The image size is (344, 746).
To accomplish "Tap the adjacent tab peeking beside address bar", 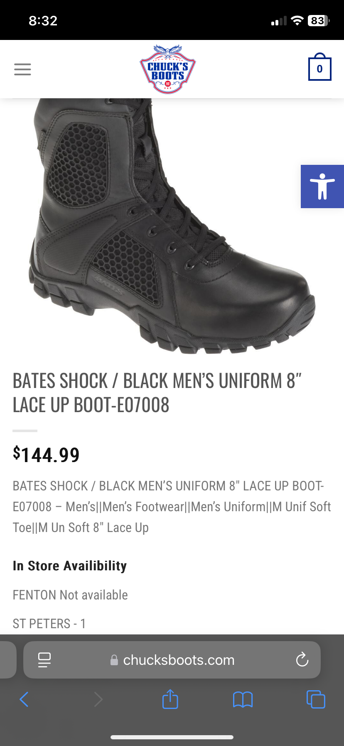I will (8, 660).
